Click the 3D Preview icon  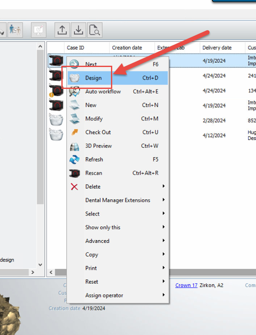click(74, 146)
